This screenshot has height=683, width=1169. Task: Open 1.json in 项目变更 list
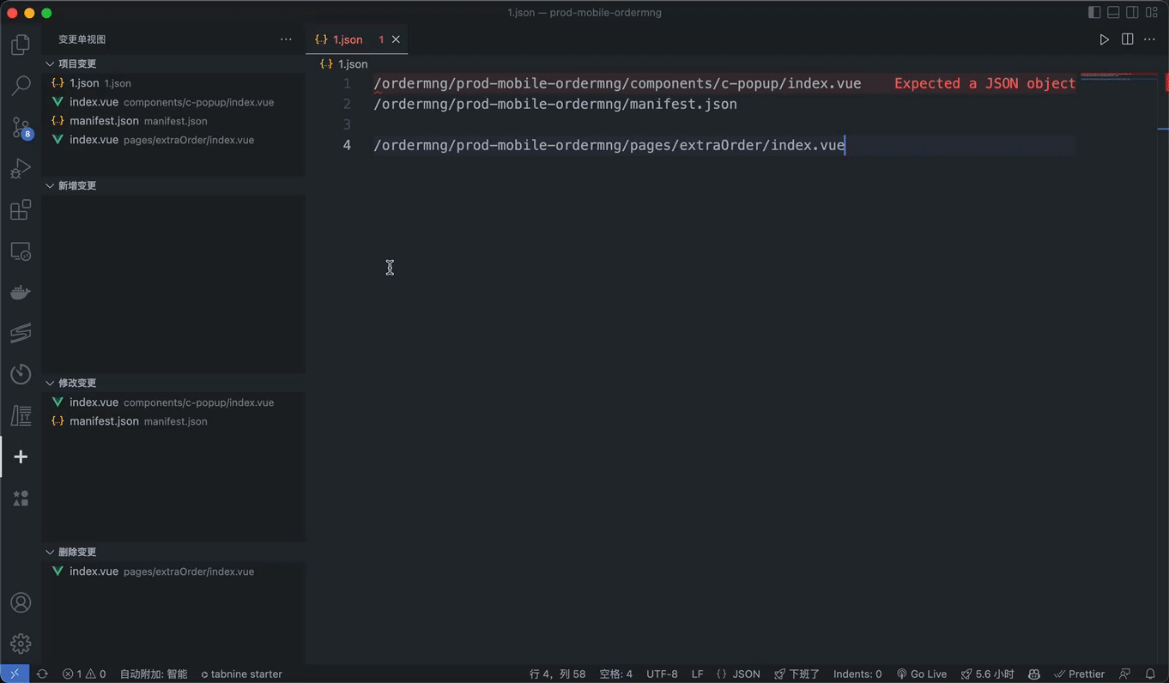(173, 83)
